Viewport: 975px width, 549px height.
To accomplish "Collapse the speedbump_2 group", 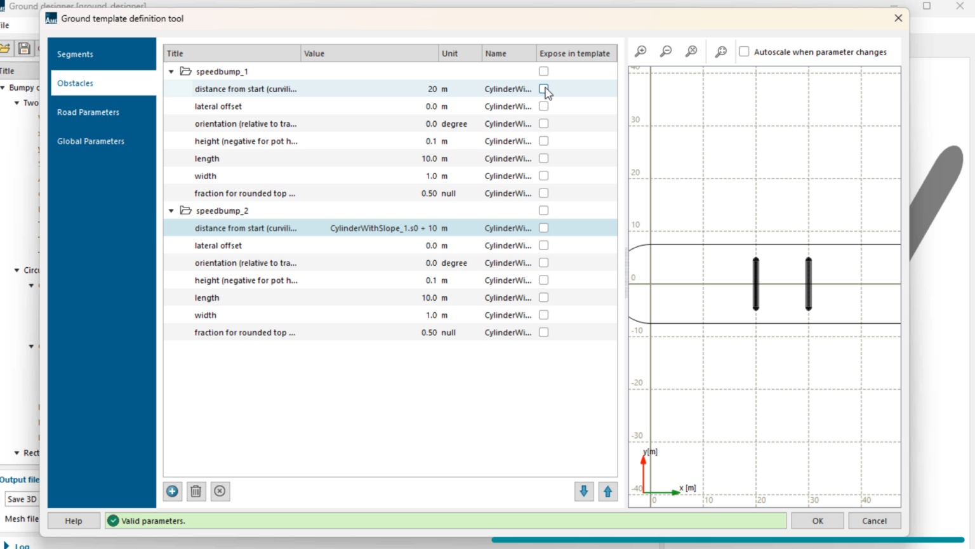I will pos(171,210).
